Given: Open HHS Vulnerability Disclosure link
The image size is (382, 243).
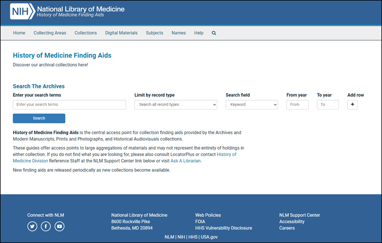Looking at the screenshot, I should [223, 228].
